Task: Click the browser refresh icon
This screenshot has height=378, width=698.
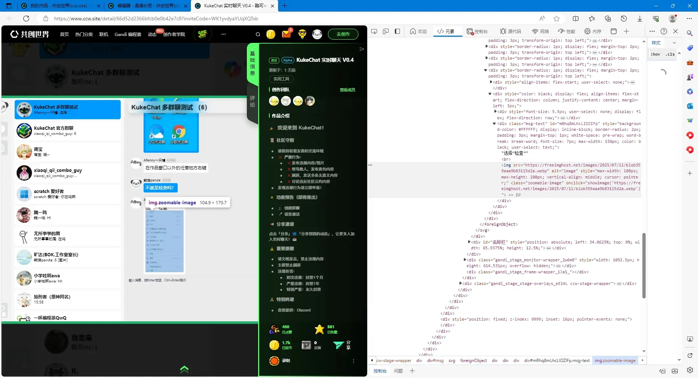Action: click(x=26, y=19)
